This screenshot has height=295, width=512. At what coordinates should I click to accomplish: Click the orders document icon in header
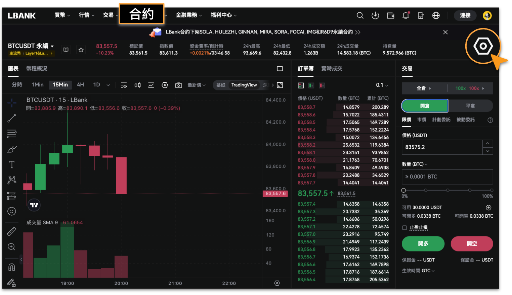pyautogui.click(x=421, y=15)
